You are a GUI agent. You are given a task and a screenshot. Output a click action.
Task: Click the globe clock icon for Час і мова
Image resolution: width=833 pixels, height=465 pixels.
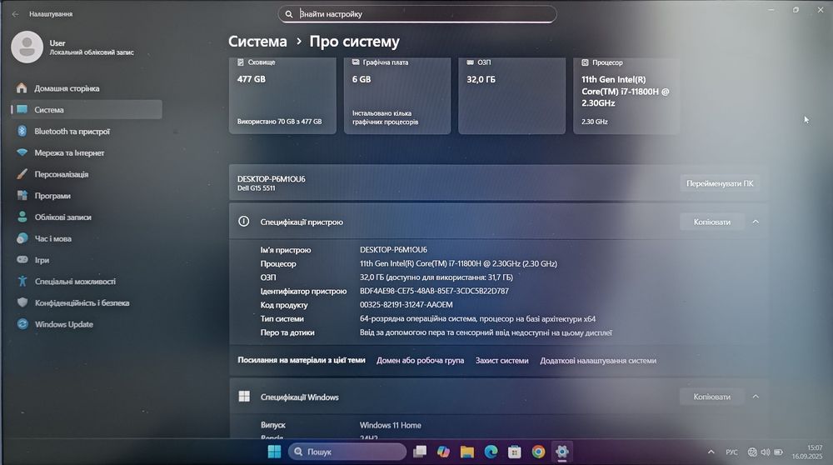click(x=22, y=238)
